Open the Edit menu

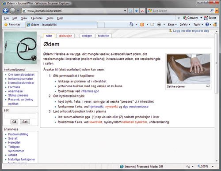click(x=15, y=18)
